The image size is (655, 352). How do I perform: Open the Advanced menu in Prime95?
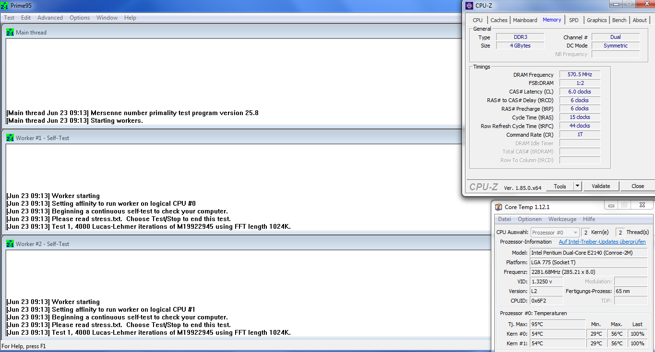tap(50, 18)
